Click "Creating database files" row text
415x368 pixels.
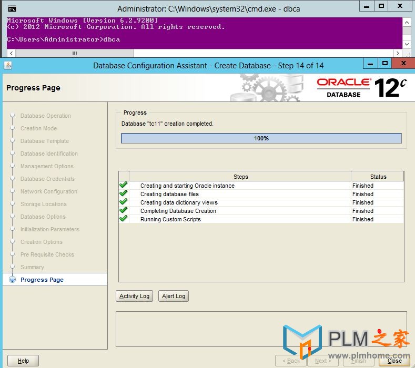point(169,194)
